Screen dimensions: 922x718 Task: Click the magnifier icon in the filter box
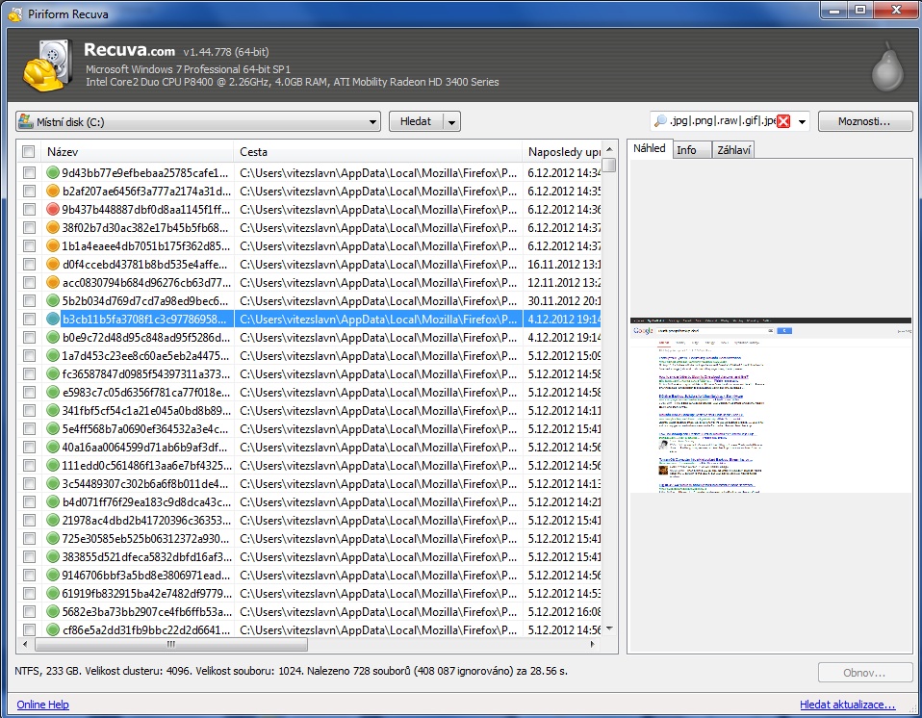coord(660,121)
